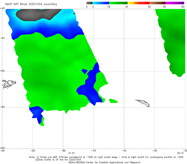Image resolution: width=187 pixels, height=164 pixels.
Task: Click the '34' color scale label
Action: [127, 7]
